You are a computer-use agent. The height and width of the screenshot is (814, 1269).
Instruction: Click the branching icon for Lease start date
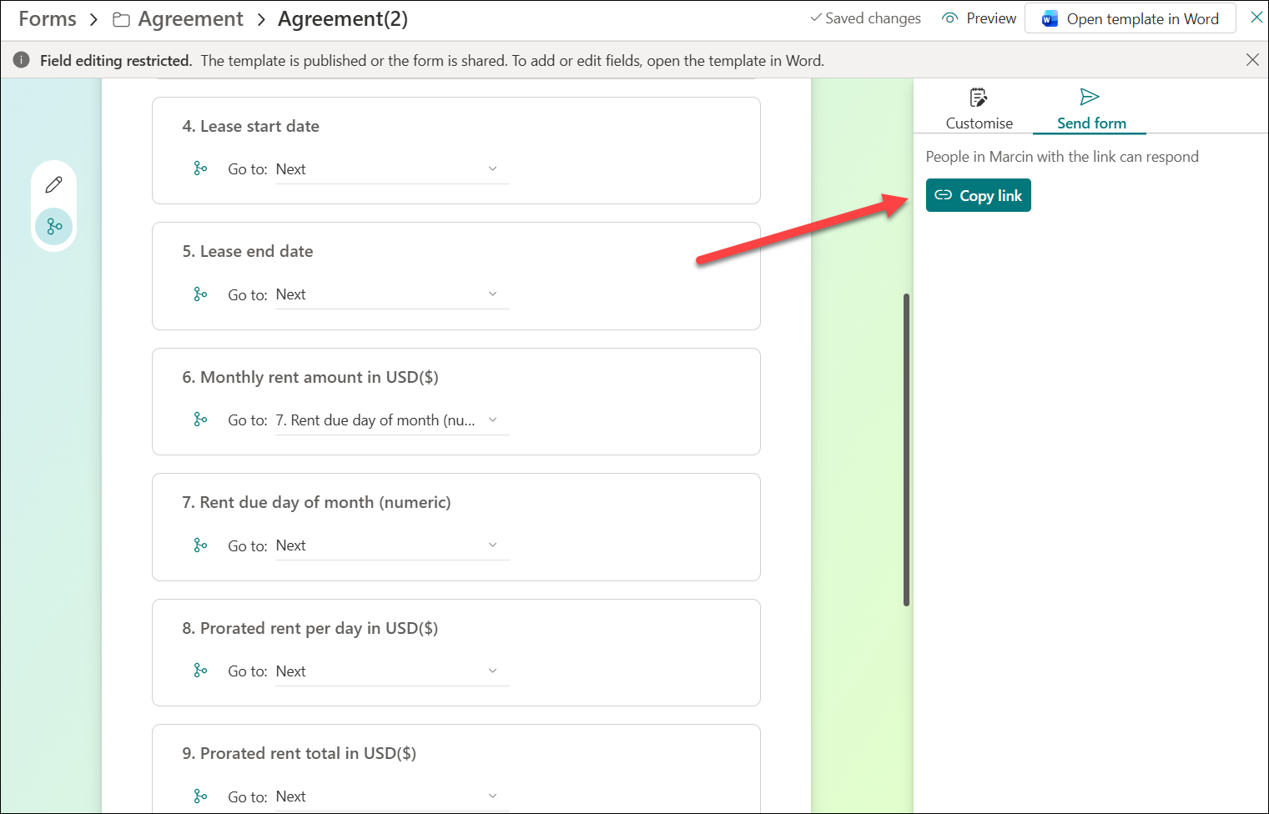pos(200,168)
